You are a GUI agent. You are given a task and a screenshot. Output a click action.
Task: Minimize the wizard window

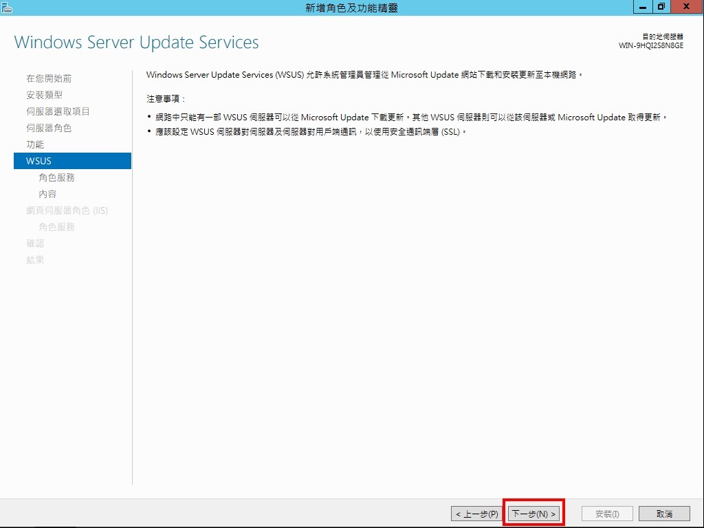click(643, 7)
